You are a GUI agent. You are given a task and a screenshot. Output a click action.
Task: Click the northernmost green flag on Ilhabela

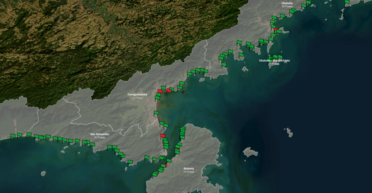point(183,128)
